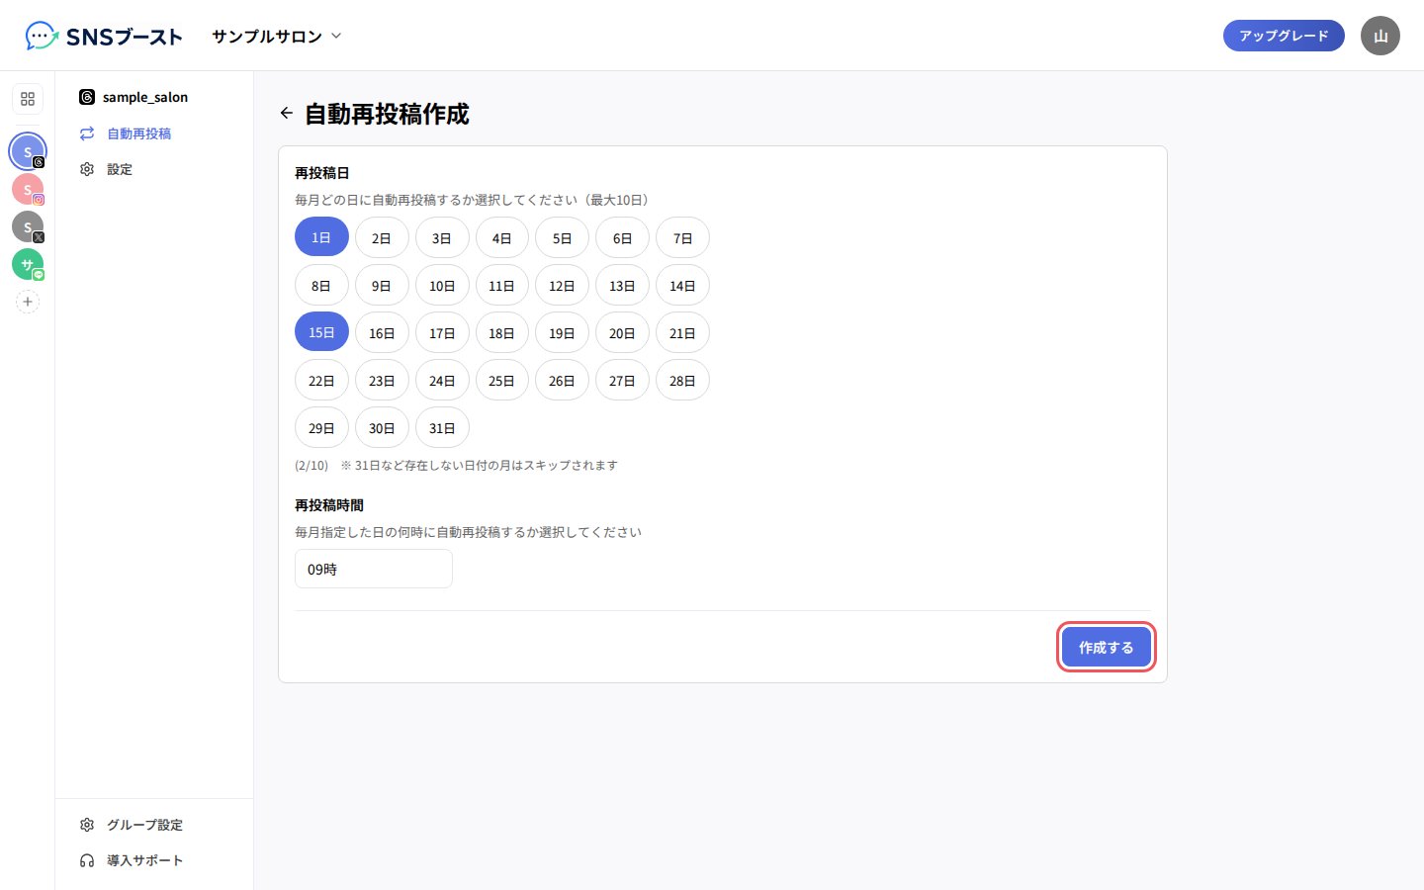Toggle the 3日 day chip
The image size is (1424, 890).
pos(442,237)
